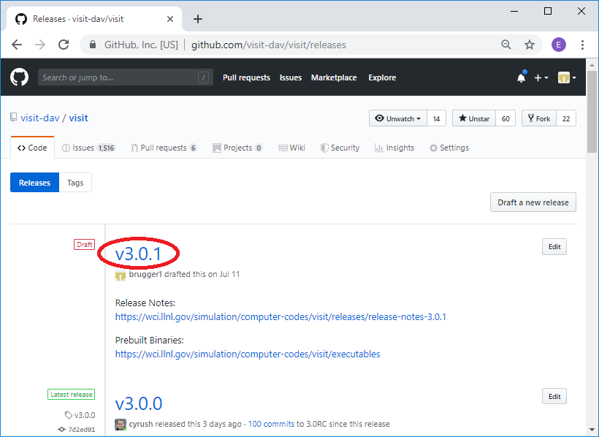Open the v3.0.1 release title

(x=138, y=254)
